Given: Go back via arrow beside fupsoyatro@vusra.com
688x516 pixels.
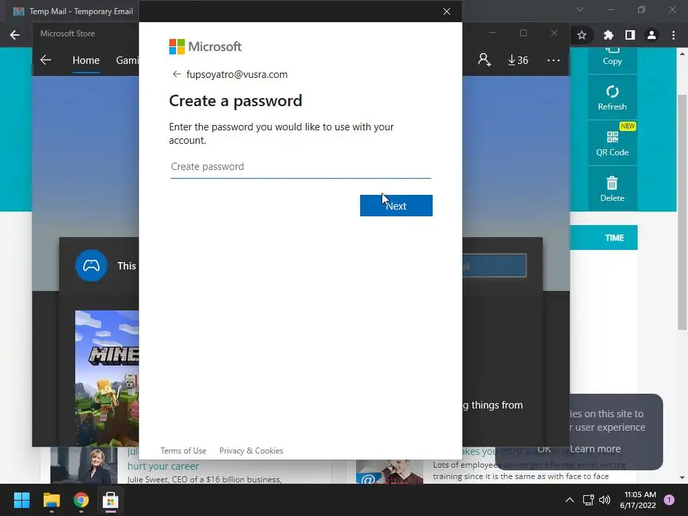Looking at the screenshot, I should pyautogui.click(x=177, y=74).
